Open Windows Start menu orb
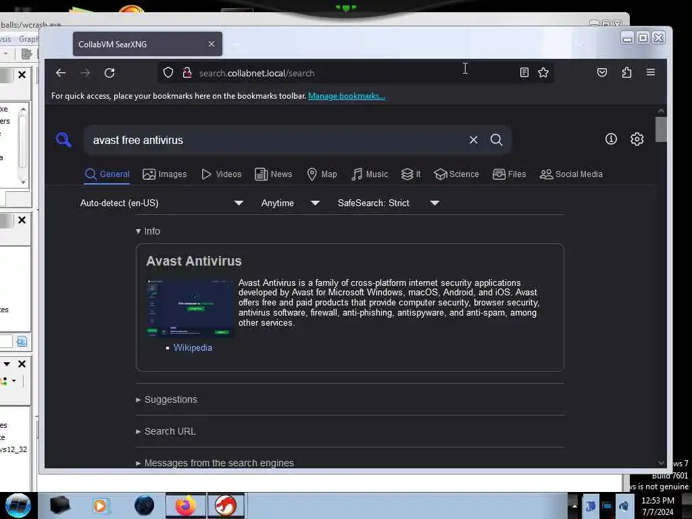The width and height of the screenshot is (692, 519). 18,505
